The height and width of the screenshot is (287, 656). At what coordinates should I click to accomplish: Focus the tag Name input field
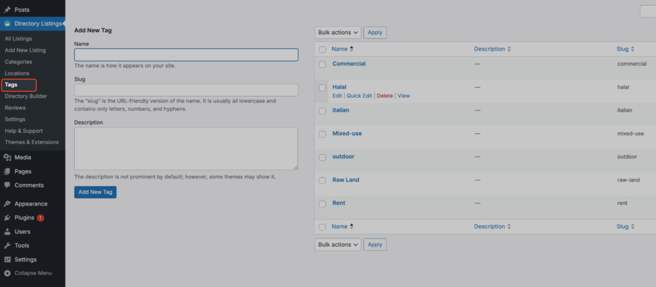186,55
